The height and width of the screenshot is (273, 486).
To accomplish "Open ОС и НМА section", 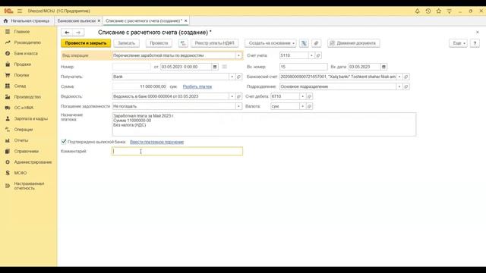I will coord(24,108).
